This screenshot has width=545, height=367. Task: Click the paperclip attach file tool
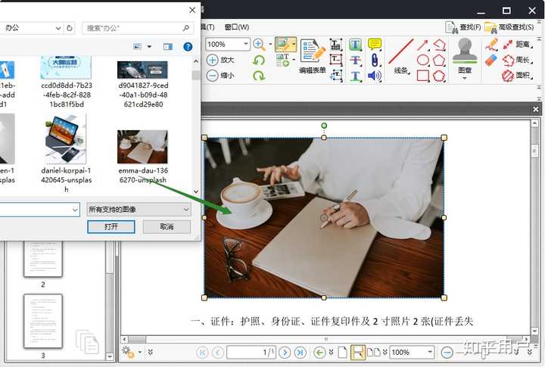tap(374, 61)
